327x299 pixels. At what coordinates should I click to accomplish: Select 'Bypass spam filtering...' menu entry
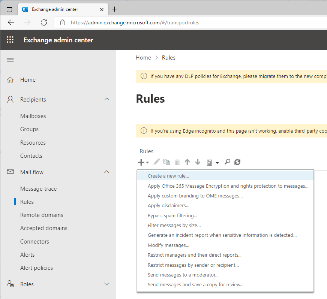172,215
